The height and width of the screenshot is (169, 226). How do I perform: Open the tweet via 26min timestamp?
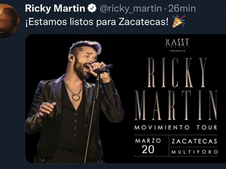point(182,8)
